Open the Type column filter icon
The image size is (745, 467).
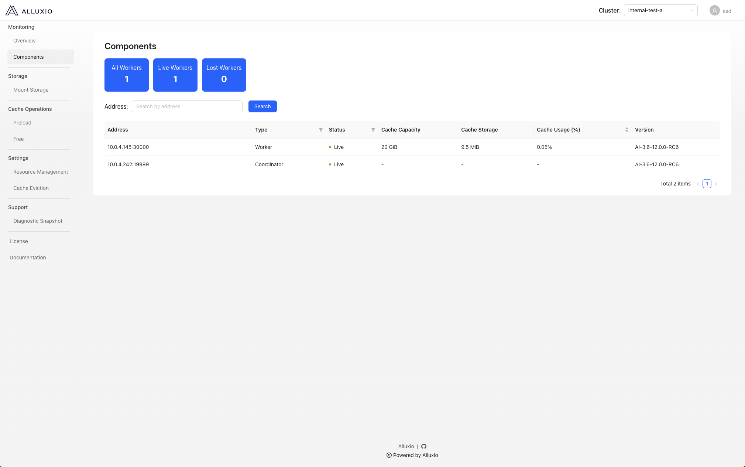[x=320, y=130]
